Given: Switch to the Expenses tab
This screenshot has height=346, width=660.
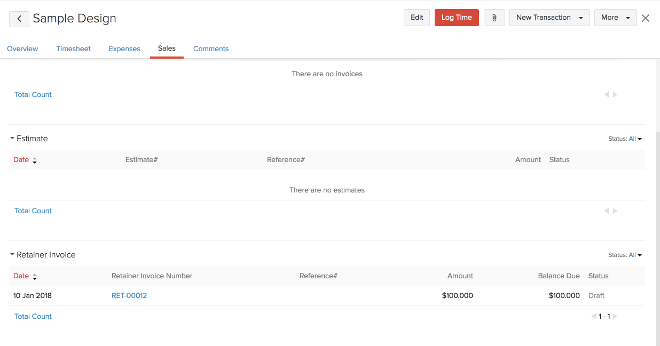Looking at the screenshot, I should pos(124,49).
